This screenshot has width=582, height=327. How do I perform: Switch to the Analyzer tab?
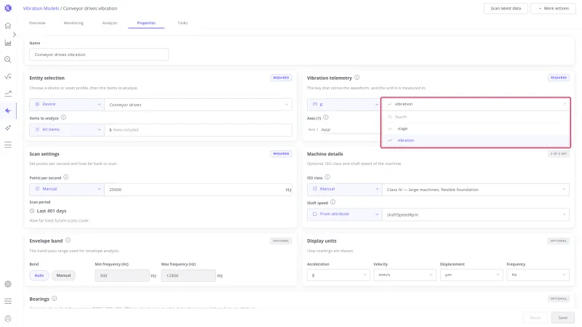tap(110, 23)
